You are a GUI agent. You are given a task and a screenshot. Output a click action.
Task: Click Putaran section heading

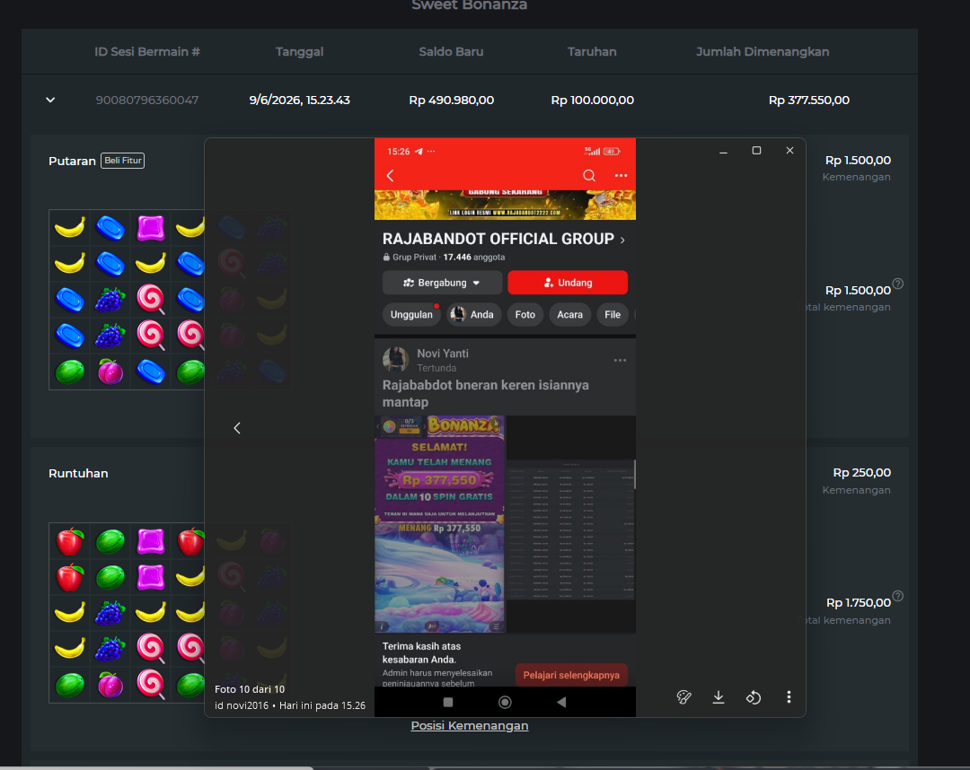[x=72, y=162]
